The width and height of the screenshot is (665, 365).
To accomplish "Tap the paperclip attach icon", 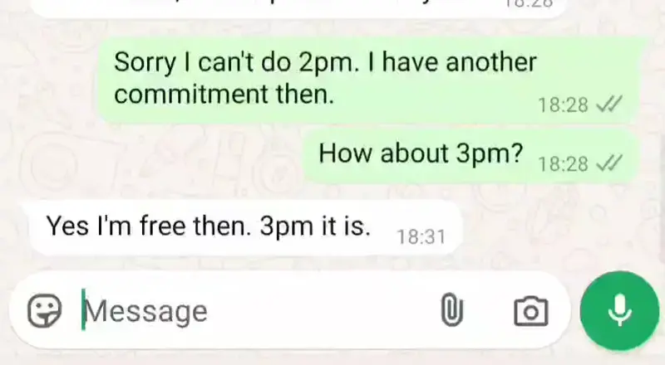I will 451,310.
